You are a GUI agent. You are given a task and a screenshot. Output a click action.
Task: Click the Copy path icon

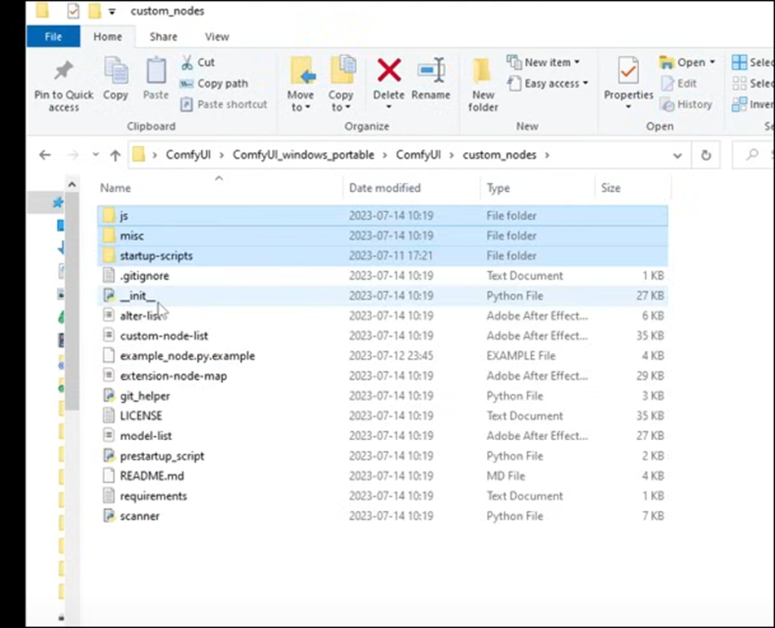pyautogui.click(x=186, y=84)
